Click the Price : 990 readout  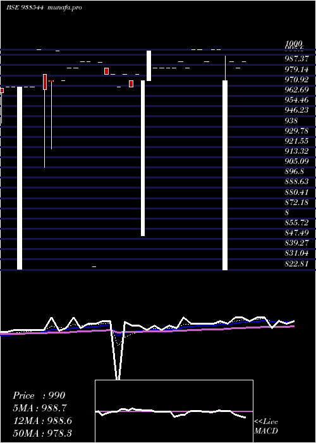click(39, 396)
